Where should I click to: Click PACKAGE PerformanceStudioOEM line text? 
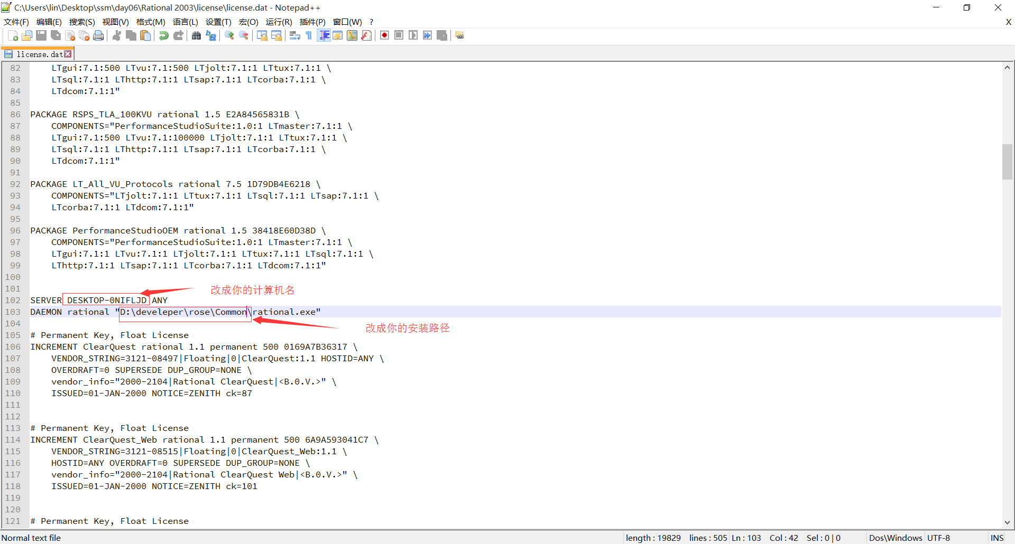(x=178, y=230)
